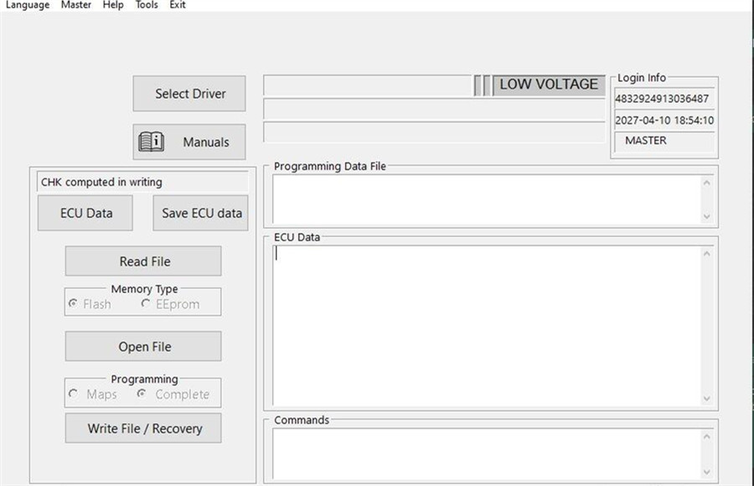Click inside the Programming Data File box

click(487, 199)
